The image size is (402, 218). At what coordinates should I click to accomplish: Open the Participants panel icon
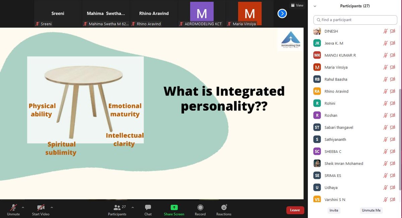pyautogui.click(x=117, y=207)
